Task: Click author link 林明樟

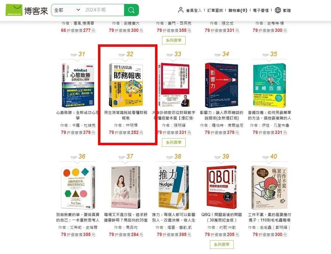Action: [131, 125]
